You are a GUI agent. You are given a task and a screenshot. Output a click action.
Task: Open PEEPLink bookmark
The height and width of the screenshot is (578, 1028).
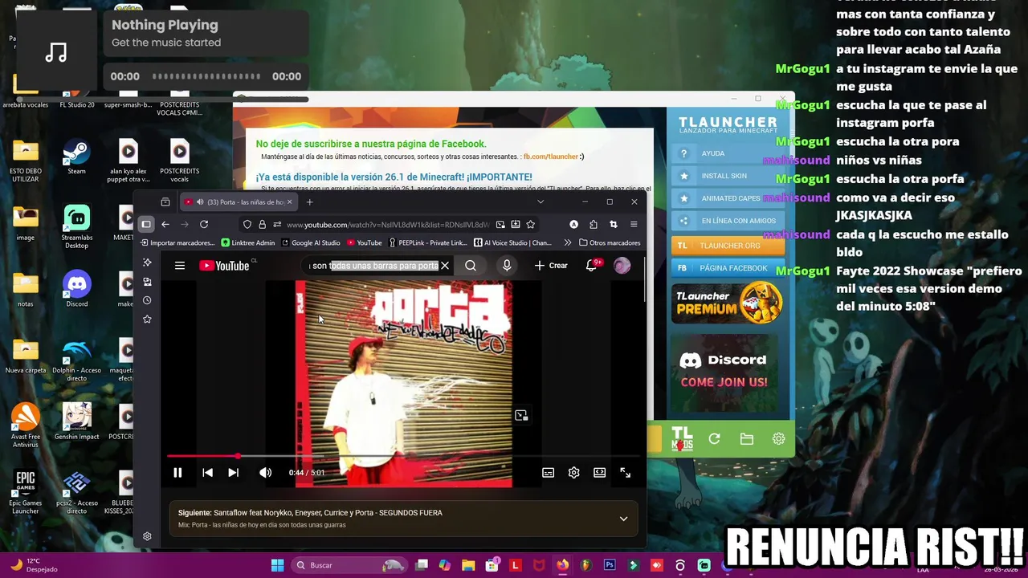[428, 242]
